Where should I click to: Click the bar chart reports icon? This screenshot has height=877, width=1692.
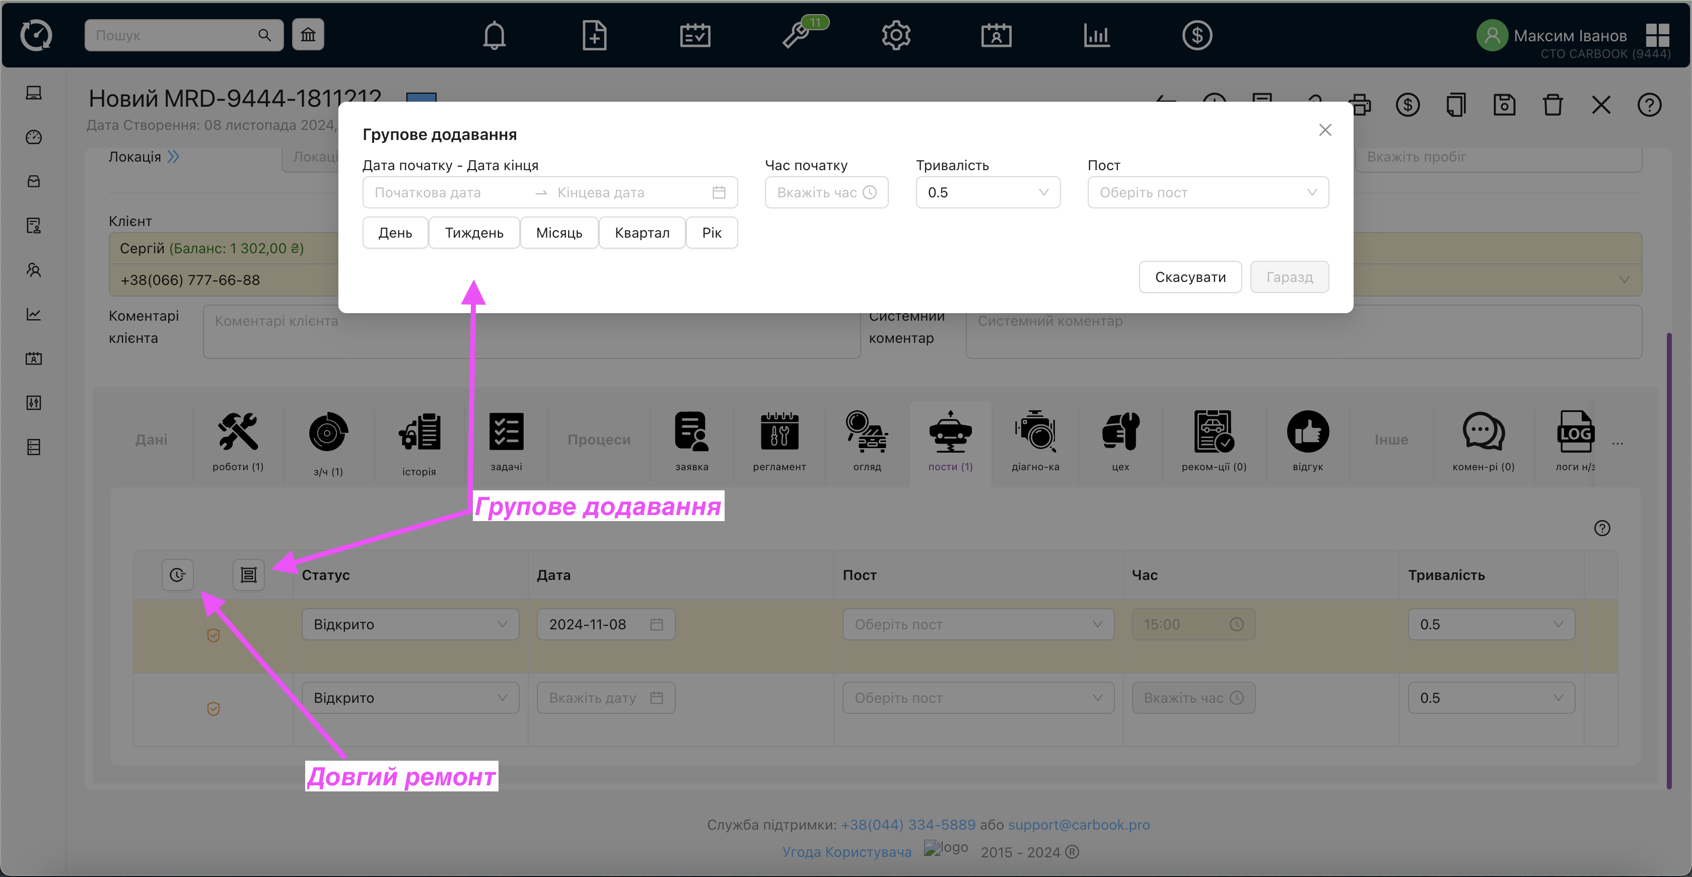[x=1096, y=35]
